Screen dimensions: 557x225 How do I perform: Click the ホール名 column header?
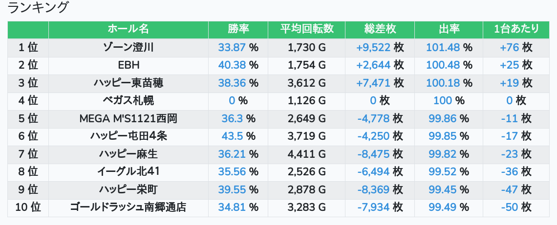pos(128,29)
